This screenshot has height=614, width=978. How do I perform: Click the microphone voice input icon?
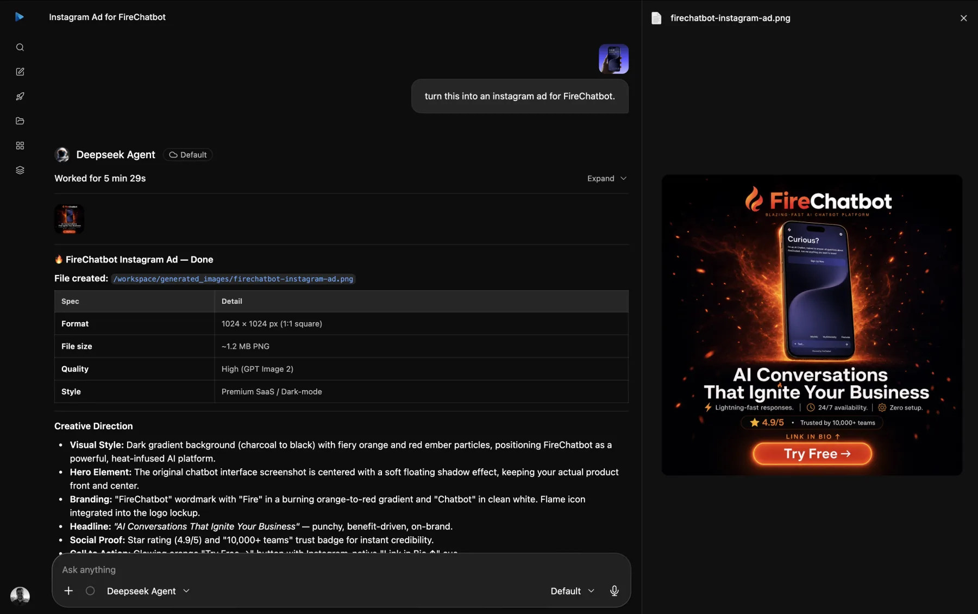coord(614,591)
